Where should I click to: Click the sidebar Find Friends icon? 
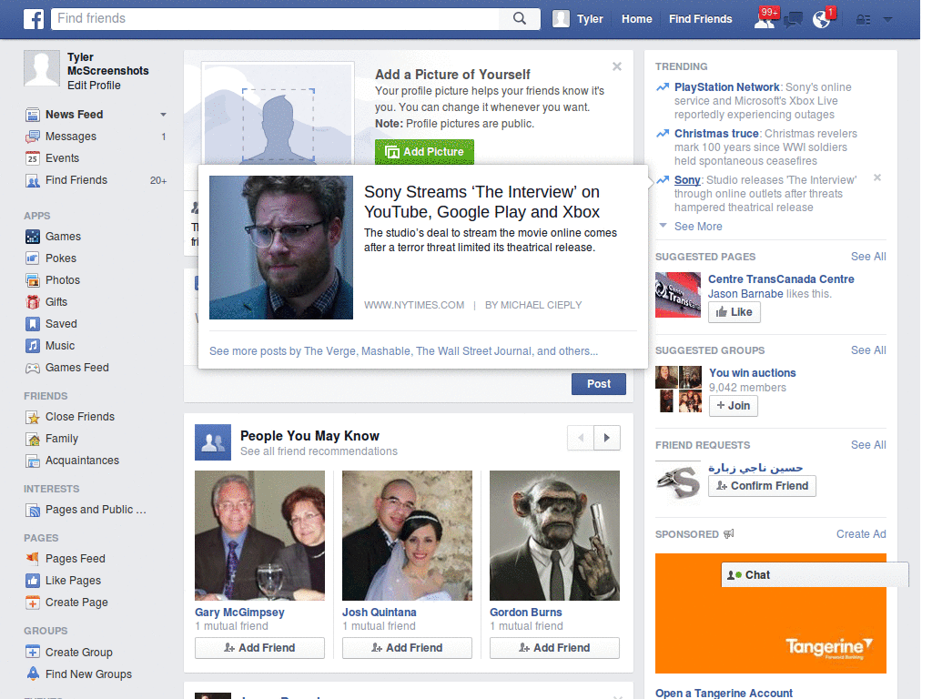click(x=32, y=180)
